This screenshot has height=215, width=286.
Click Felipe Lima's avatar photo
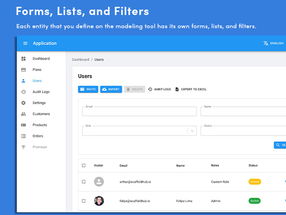click(99, 201)
